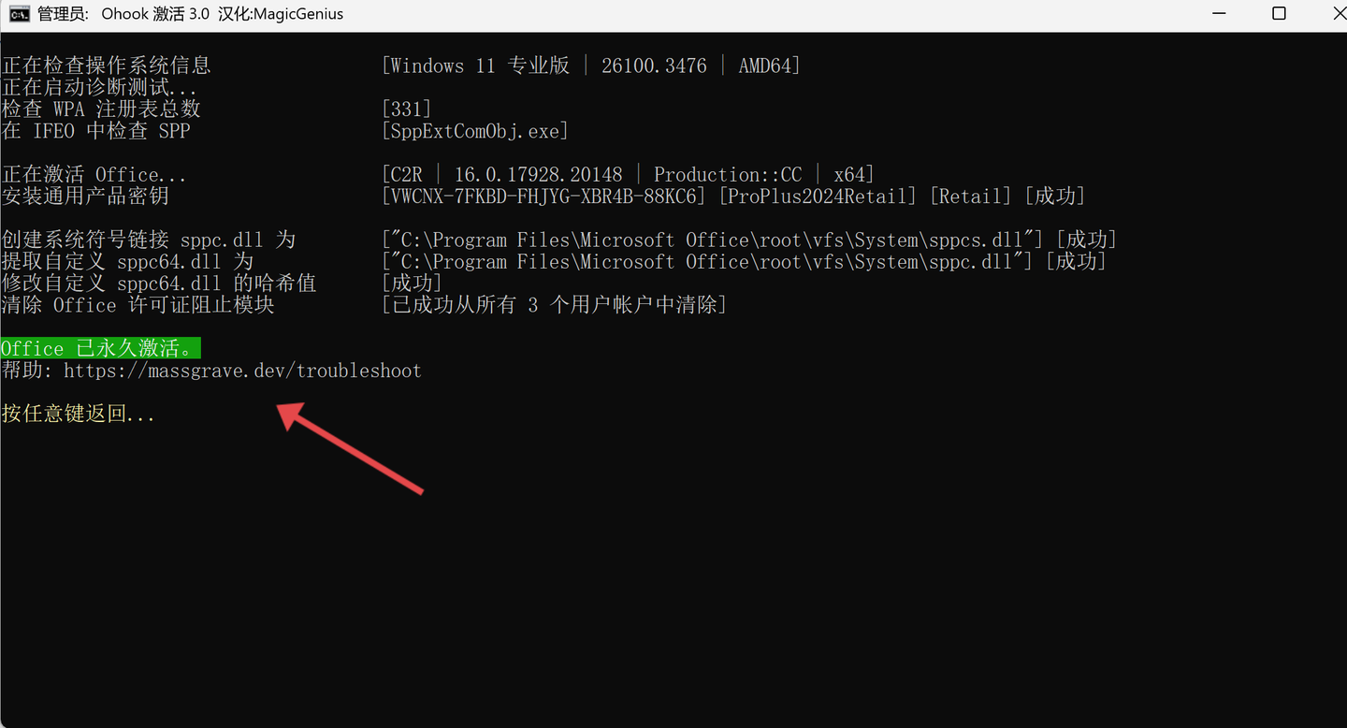Click the 已成功从所有 3 个用户帐户中清除 result
This screenshot has height=728, width=1347.
tap(555, 305)
